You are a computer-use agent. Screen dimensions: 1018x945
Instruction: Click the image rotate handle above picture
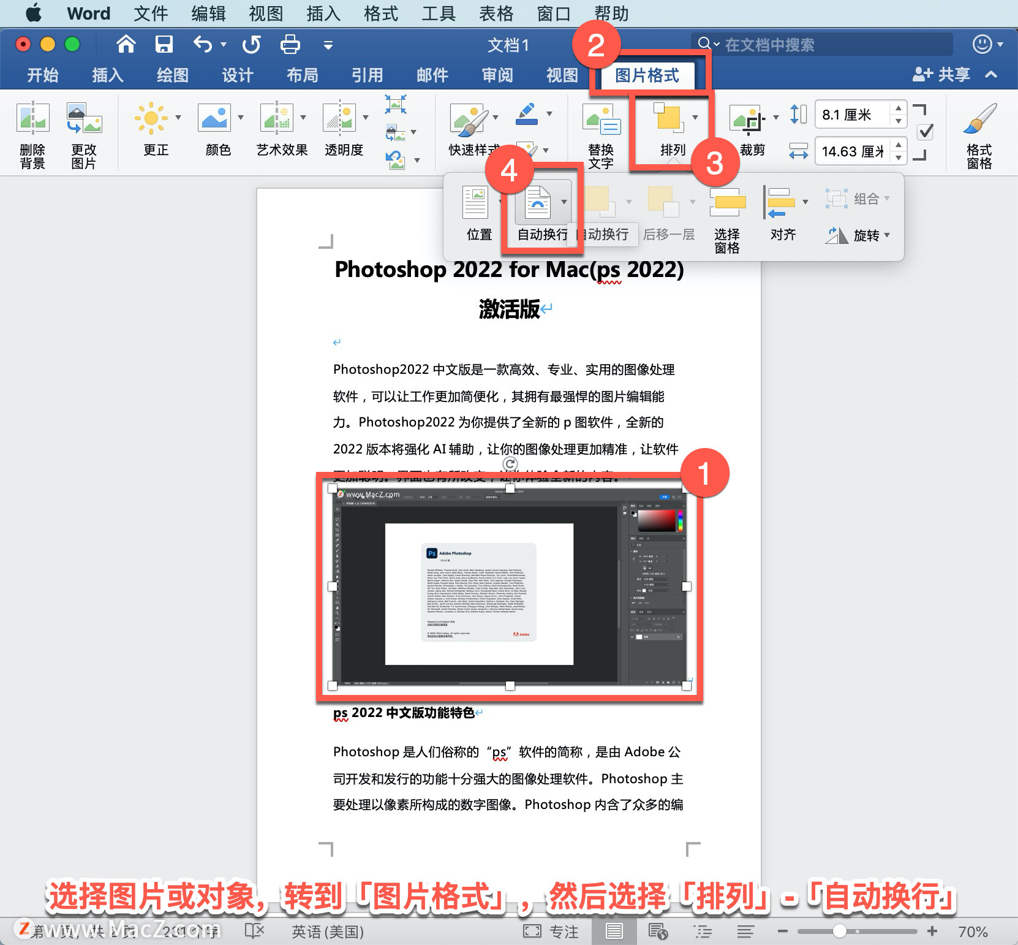pos(510,464)
